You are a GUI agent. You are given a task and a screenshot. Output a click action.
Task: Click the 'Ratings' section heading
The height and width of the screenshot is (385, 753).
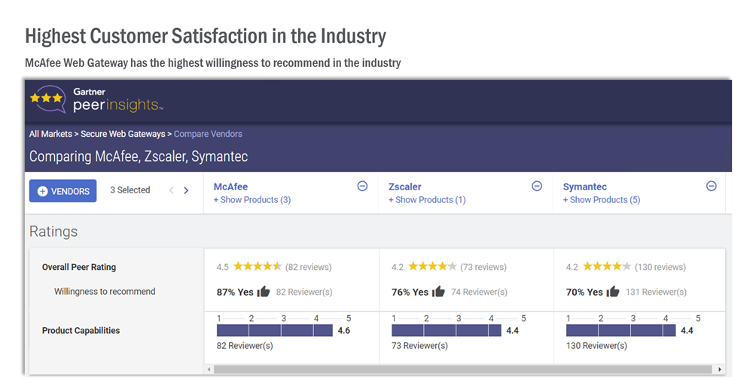53,232
